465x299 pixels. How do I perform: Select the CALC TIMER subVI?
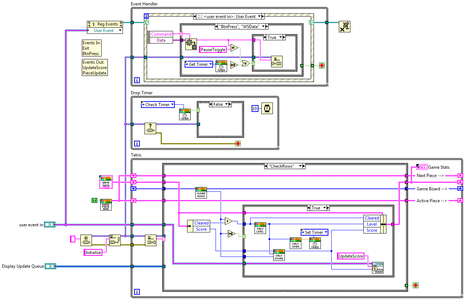tap(296, 243)
